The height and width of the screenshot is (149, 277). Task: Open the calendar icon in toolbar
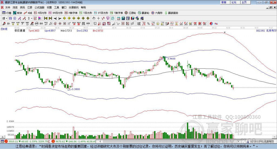118,18
